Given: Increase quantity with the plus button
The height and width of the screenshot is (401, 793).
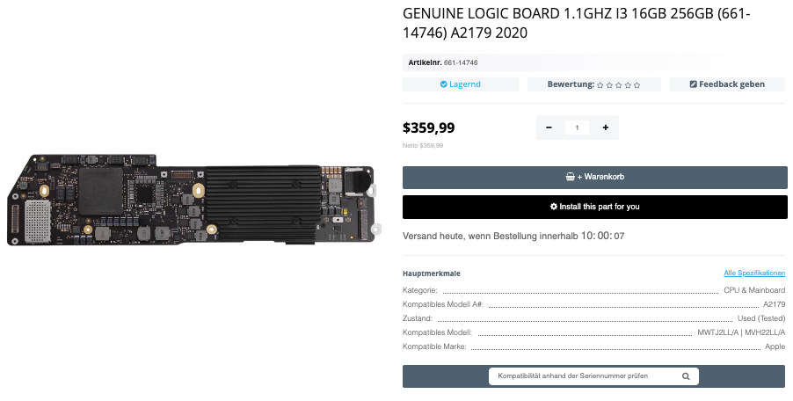Looking at the screenshot, I should pos(606,128).
